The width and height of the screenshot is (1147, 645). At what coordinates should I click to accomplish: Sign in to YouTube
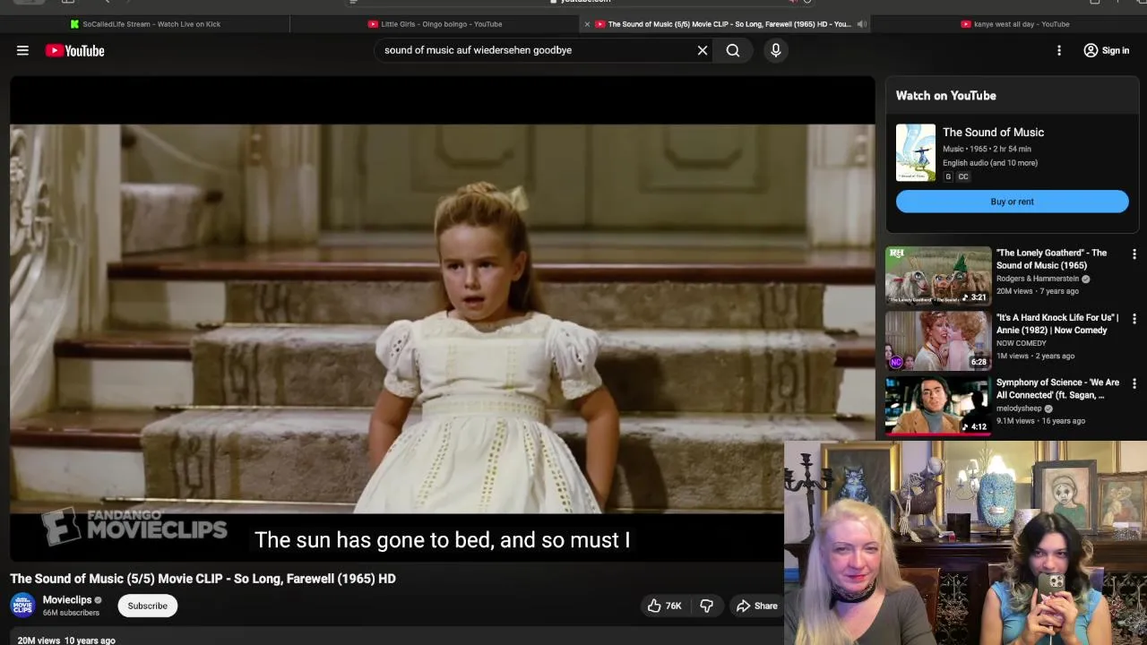(1107, 50)
